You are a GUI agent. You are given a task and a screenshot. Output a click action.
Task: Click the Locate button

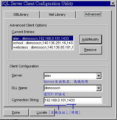(x=42, y=112)
